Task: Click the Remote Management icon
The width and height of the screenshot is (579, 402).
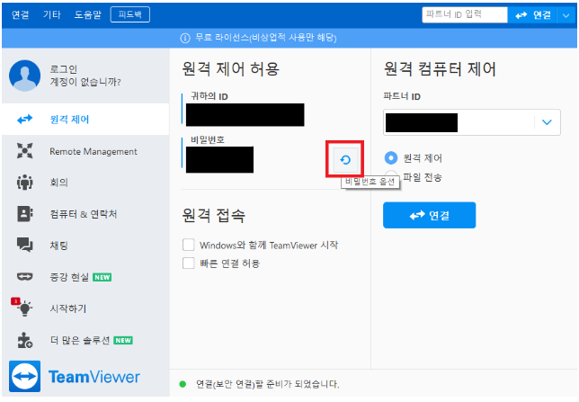Action: (x=25, y=151)
